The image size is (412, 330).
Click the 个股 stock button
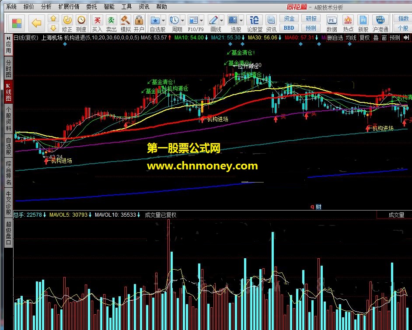(x=403, y=28)
